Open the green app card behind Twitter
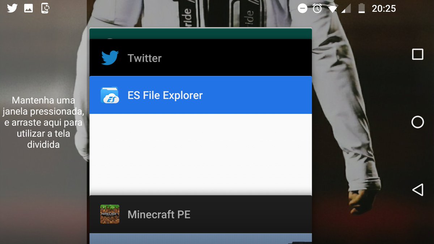 [x=201, y=33]
